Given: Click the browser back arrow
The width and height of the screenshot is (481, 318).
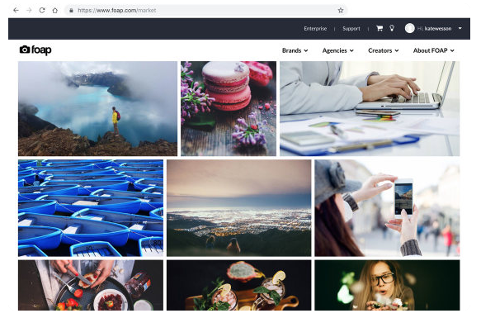Looking at the screenshot, I should click(x=16, y=10).
